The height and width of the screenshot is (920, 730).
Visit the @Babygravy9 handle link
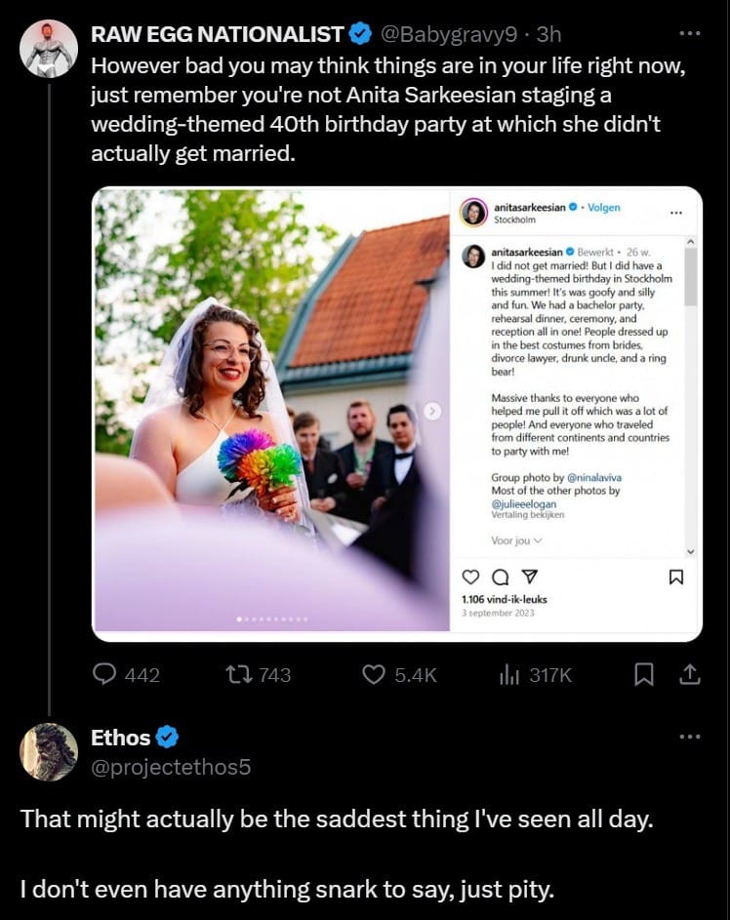[x=449, y=34]
